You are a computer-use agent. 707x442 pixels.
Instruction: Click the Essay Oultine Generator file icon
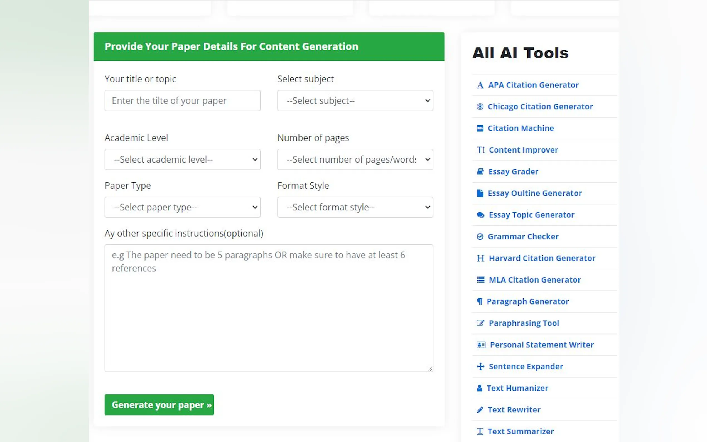point(480,193)
